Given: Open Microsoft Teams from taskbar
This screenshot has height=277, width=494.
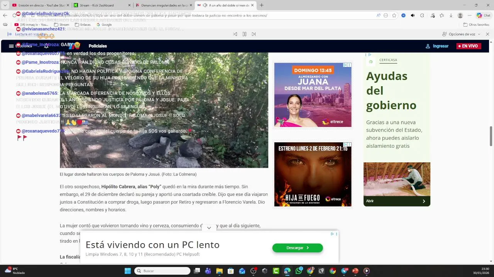Looking at the screenshot, I should click(x=208, y=271).
